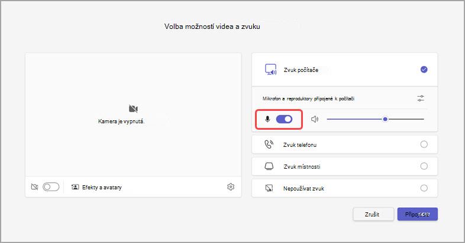Select Nepoužívat zvuk radio button
Viewport: 465px width, 243px height.
[424, 188]
